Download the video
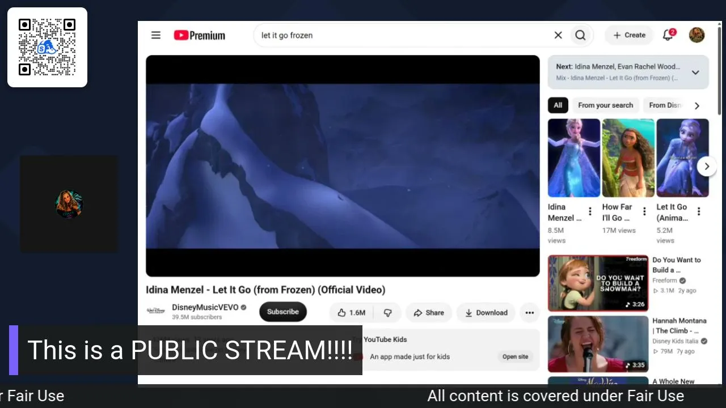 (486, 313)
